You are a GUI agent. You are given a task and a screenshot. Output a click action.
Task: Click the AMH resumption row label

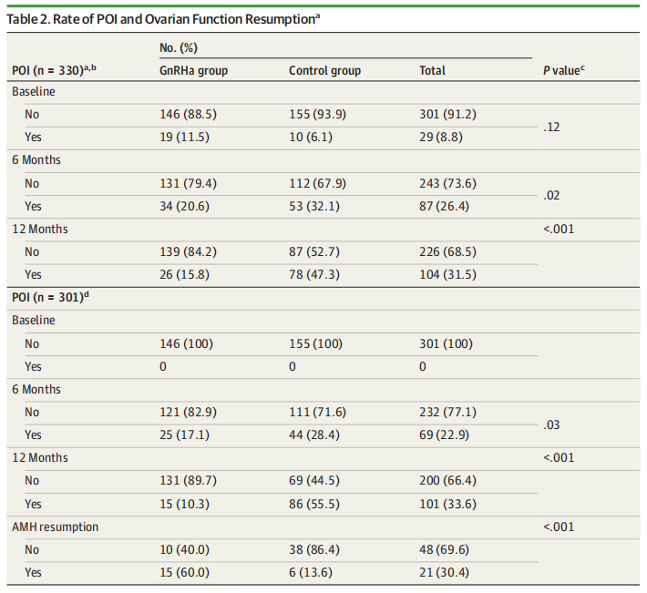click(x=56, y=527)
